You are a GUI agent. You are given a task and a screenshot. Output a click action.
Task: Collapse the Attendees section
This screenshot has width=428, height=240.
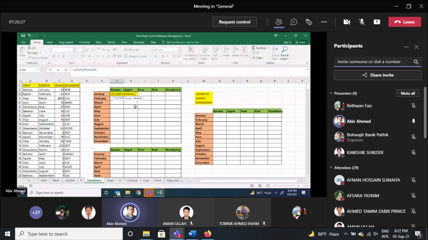pos(332,167)
